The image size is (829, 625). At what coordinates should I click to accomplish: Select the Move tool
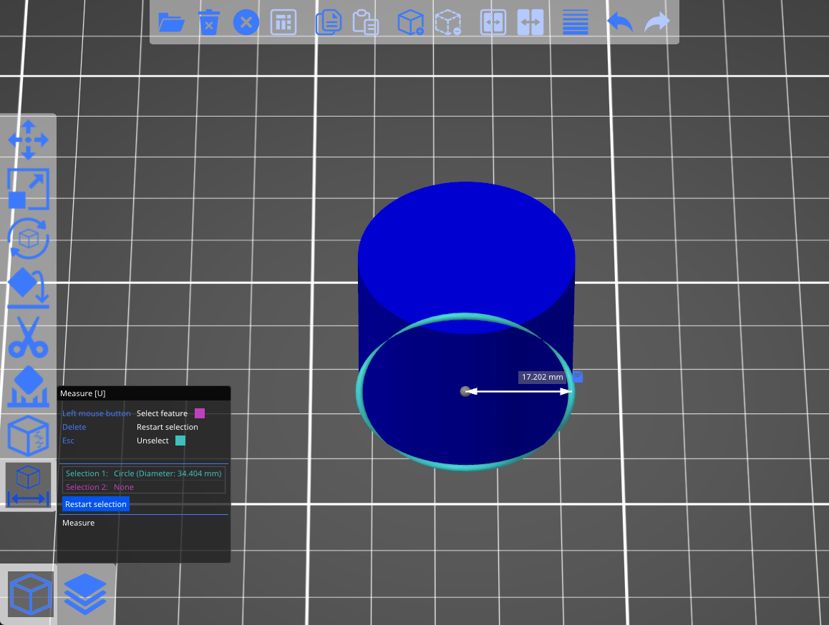(29, 141)
